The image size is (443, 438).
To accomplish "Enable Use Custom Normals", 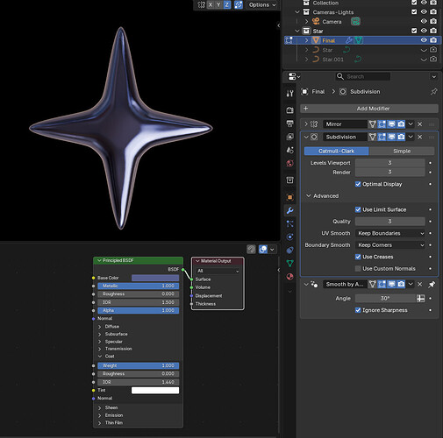I will (358, 269).
